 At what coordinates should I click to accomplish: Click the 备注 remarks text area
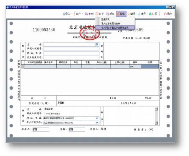[129, 116]
